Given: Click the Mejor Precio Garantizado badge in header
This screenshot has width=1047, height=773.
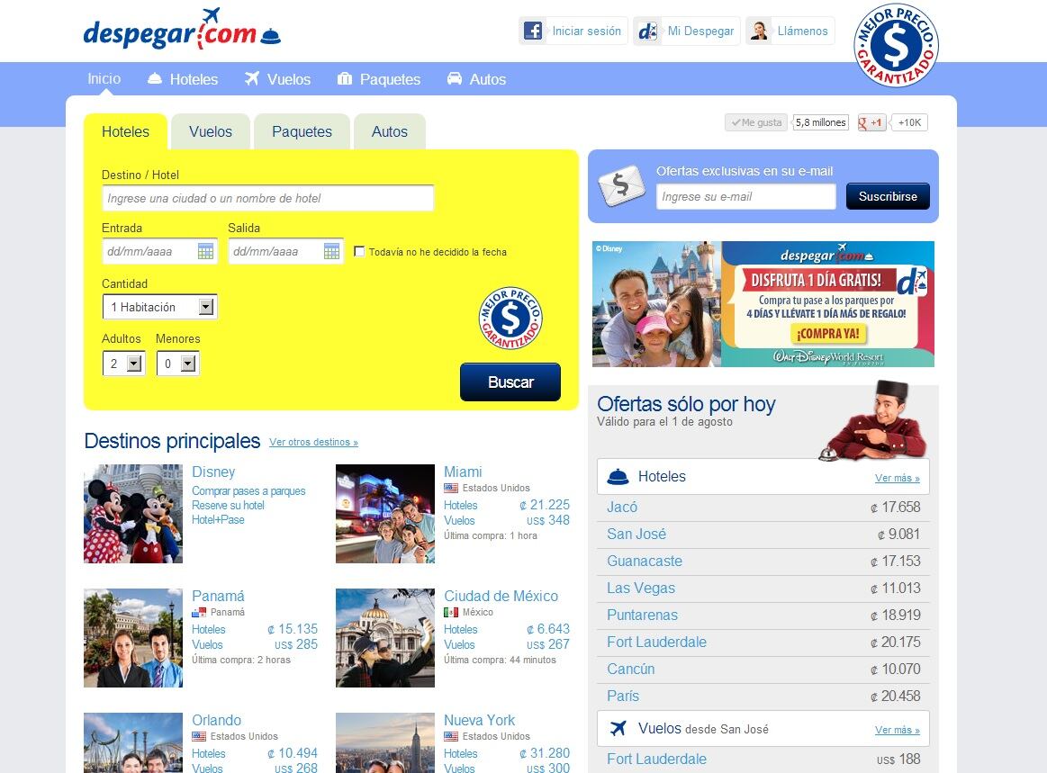Looking at the screenshot, I should 895,46.
